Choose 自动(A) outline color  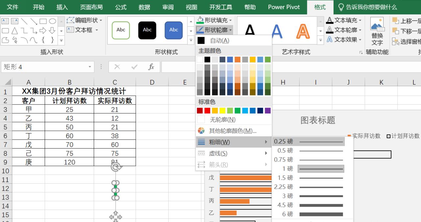tap(234, 41)
